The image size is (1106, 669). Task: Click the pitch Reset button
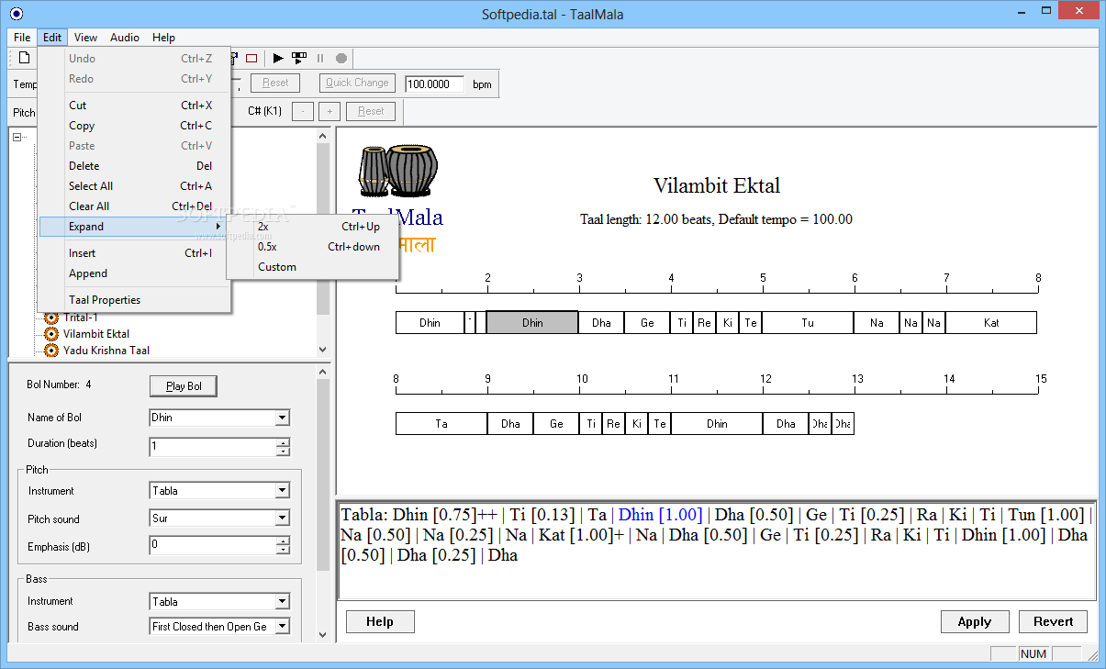click(x=371, y=111)
